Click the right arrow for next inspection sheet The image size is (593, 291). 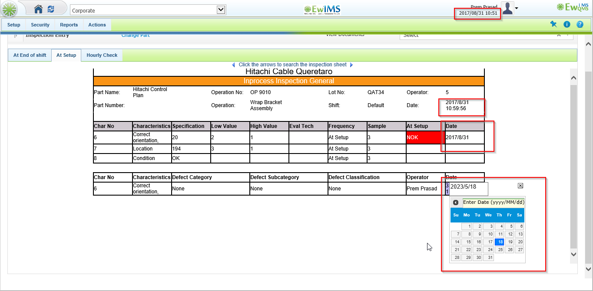(351, 65)
